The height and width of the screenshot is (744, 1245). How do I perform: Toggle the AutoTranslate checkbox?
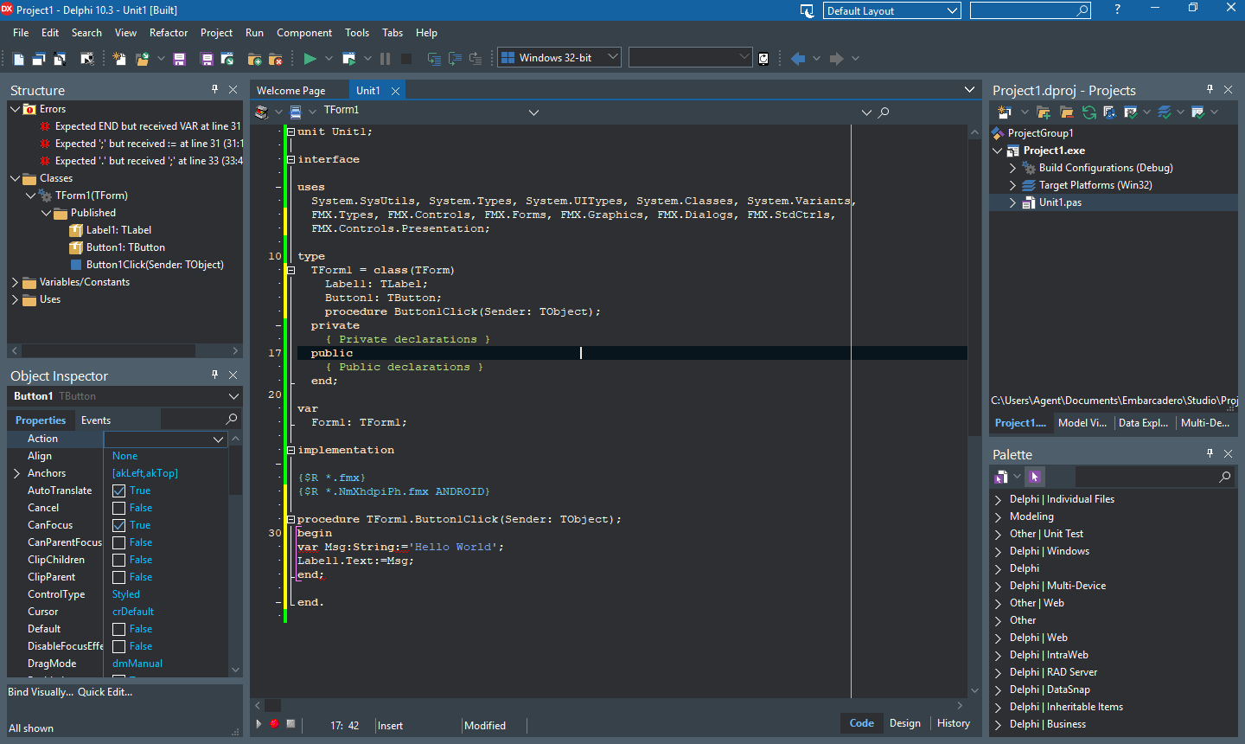click(119, 491)
